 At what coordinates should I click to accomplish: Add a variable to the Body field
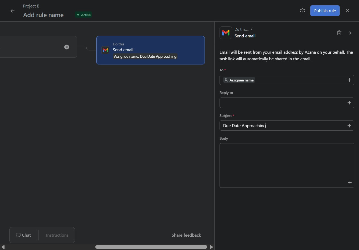coord(350,182)
